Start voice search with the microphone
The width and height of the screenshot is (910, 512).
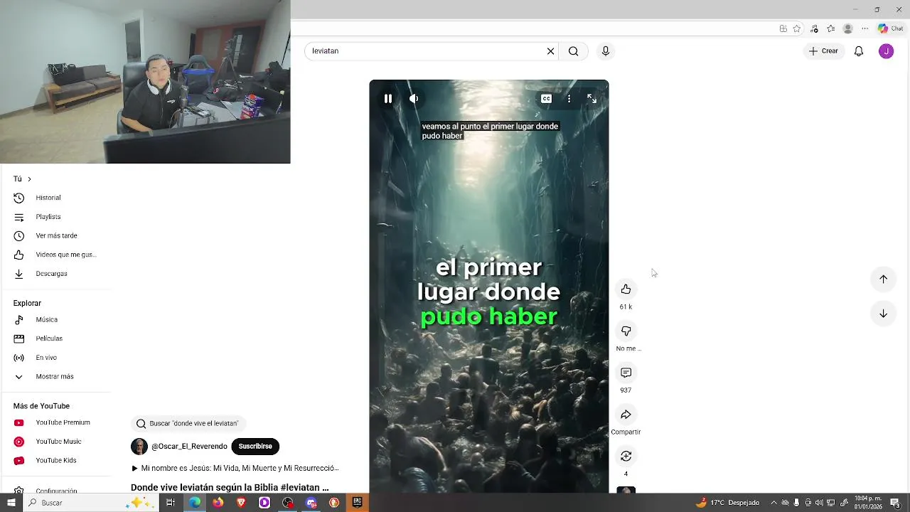pyautogui.click(x=606, y=51)
